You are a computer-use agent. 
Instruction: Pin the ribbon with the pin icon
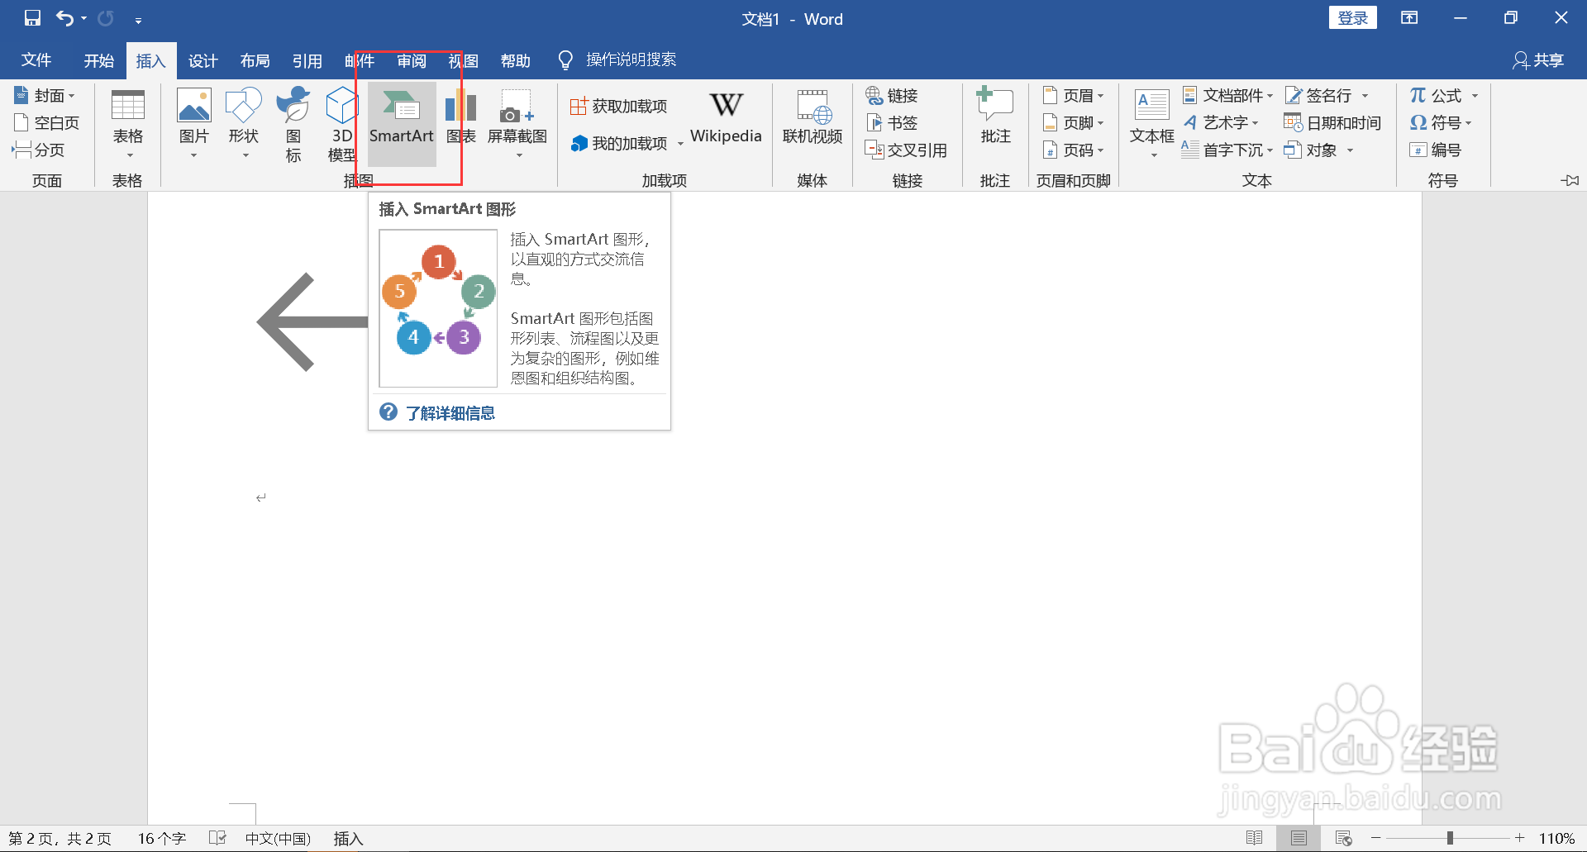click(1570, 180)
